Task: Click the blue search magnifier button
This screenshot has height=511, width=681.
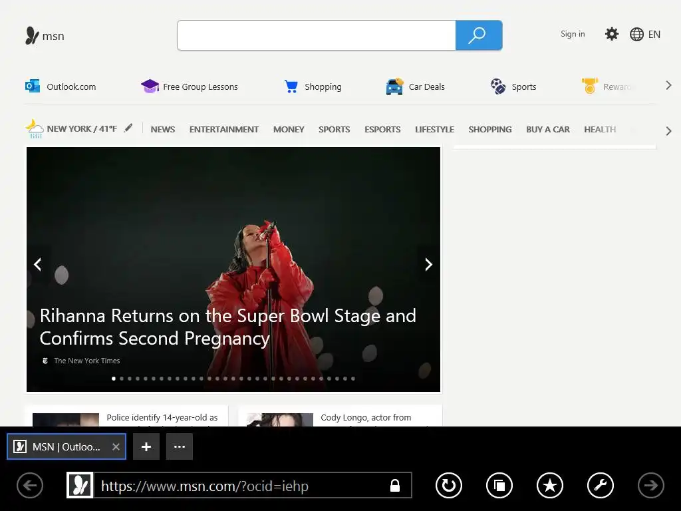Action: pos(479,35)
